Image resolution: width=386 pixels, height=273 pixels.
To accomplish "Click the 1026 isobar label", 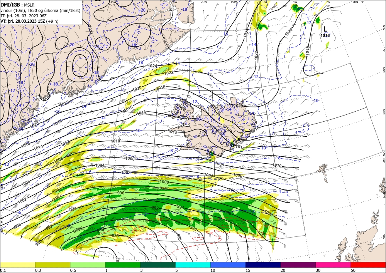I will [165, 44].
